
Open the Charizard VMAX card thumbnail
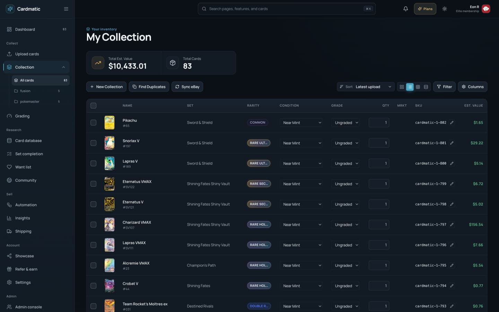pos(110,225)
